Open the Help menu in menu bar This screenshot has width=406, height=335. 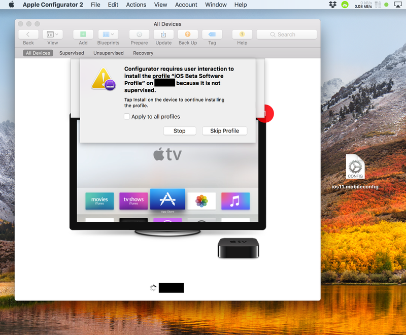241,5
